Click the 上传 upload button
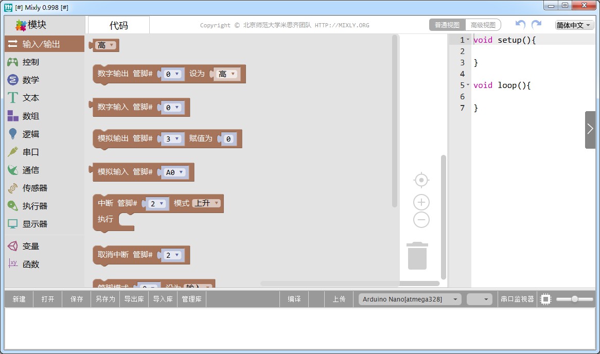Screen dimensions: 600x354 (339, 299)
